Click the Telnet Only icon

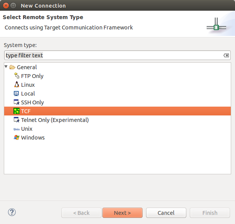[16, 120]
